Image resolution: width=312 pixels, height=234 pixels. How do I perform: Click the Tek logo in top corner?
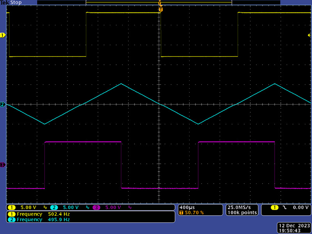pos(4,2)
